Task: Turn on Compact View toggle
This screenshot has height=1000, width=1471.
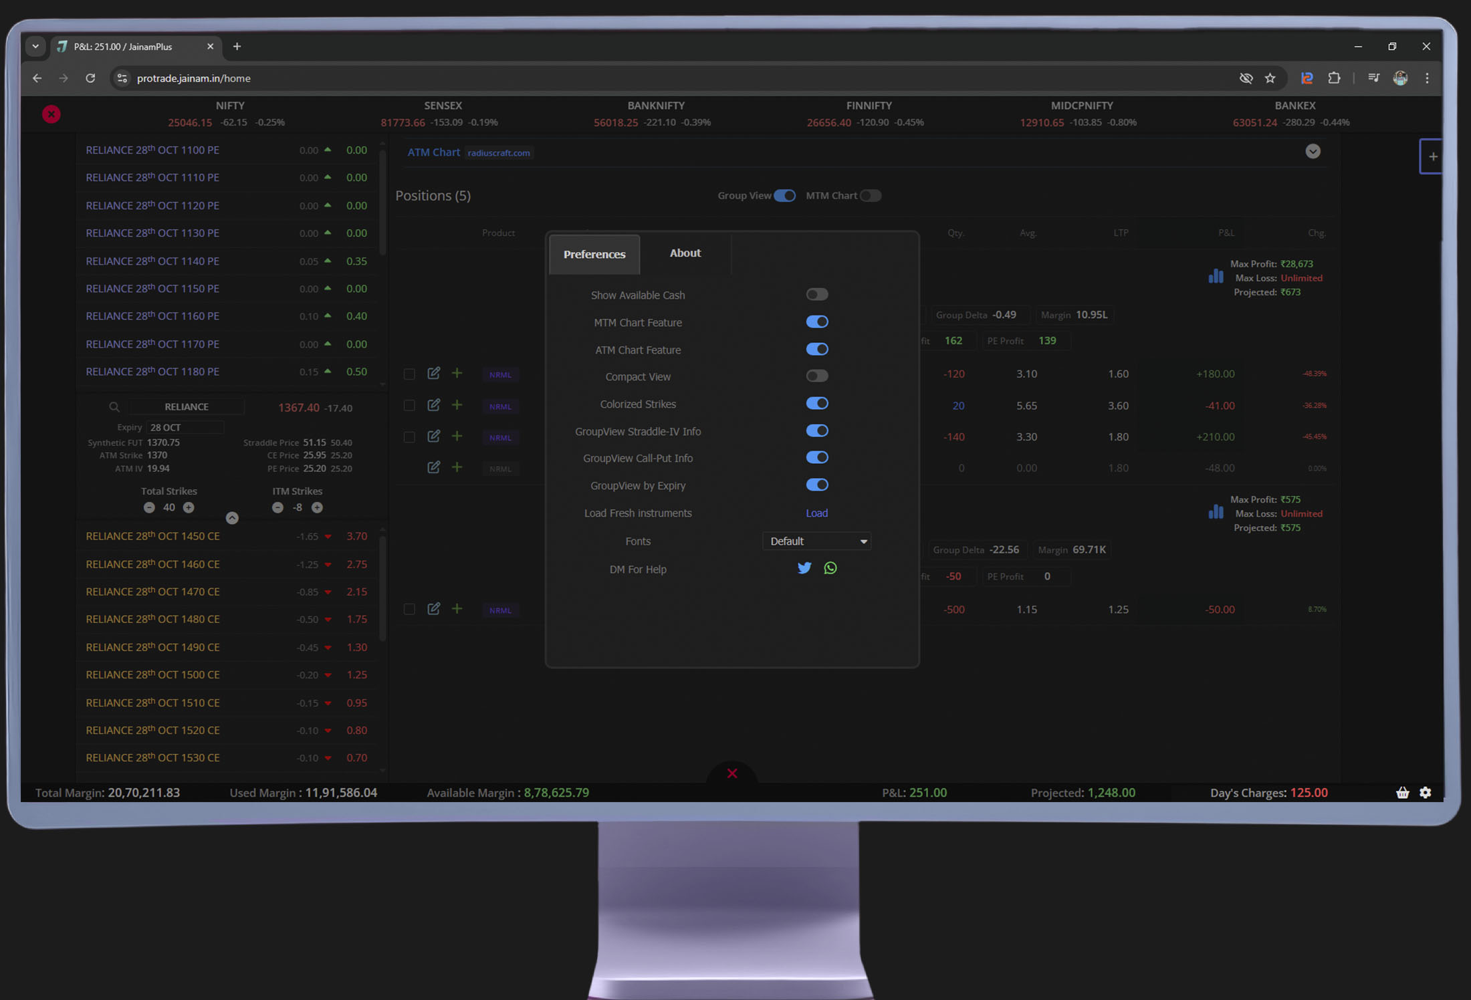Action: (816, 376)
